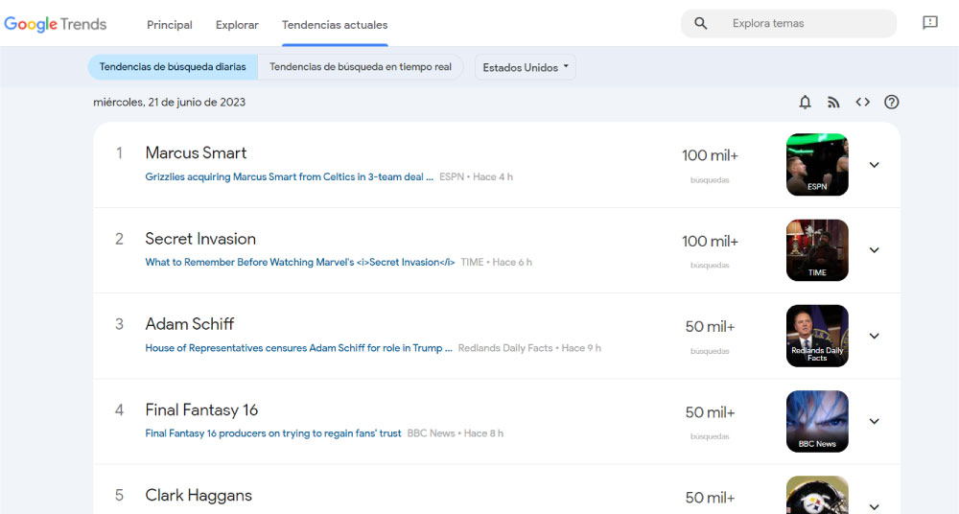Switch to Tendencias de búsqueda en tiempo real
959x514 pixels.
pyautogui.click(x=361, y=67)
